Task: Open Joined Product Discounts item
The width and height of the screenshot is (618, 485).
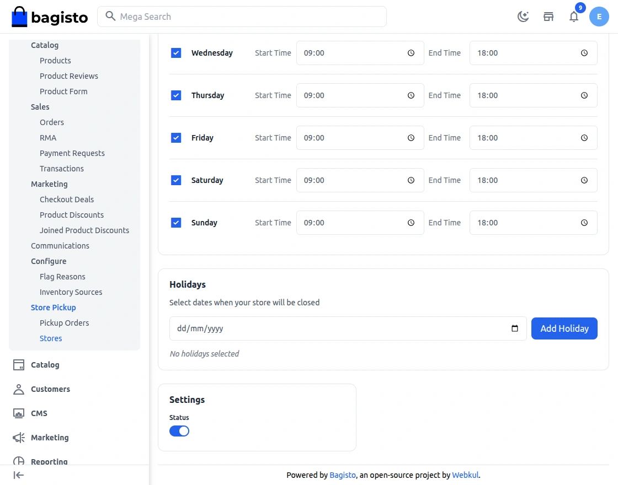Action: pos(84,230)
